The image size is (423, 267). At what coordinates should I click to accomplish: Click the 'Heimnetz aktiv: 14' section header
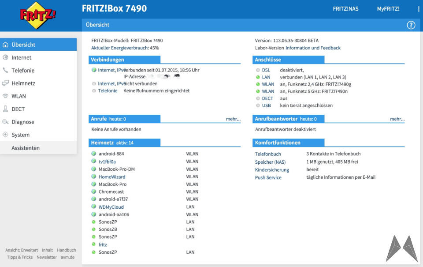[x=125, y=143]
